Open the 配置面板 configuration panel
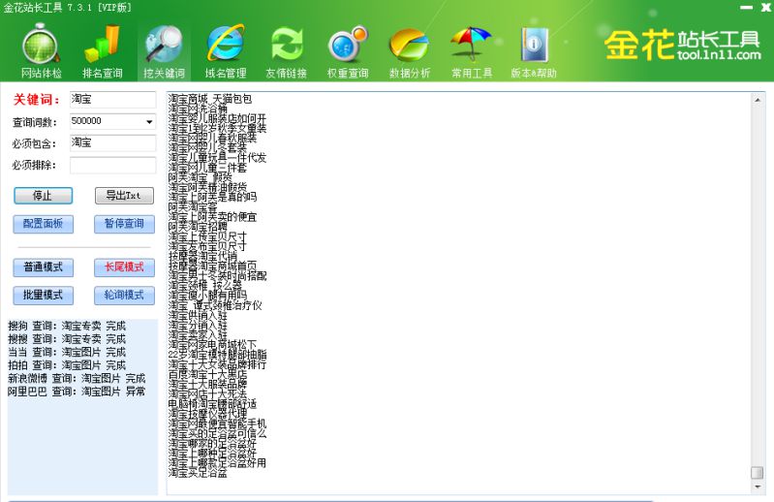Screen dimensions: 774x502 tap(43, 224)
